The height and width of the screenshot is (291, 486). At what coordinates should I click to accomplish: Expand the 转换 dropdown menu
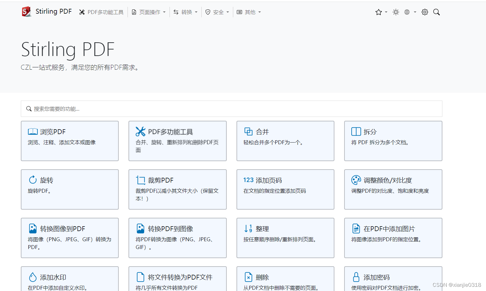point(185,12)
